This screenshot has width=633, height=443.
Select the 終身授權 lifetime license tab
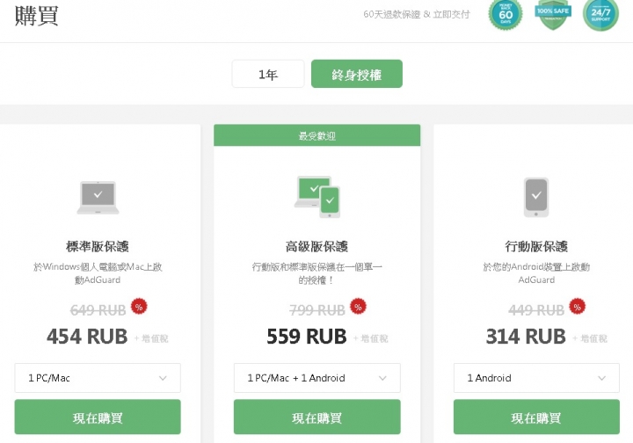click(x=357, y=74)
